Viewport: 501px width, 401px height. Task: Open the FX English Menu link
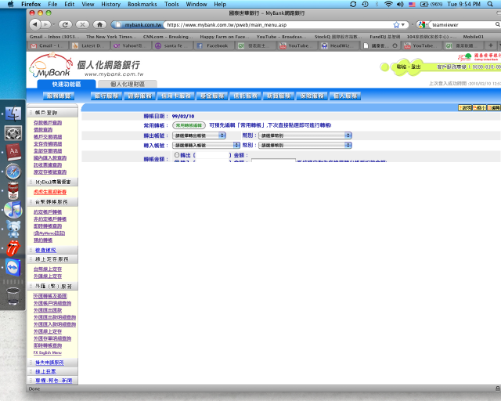47,352
